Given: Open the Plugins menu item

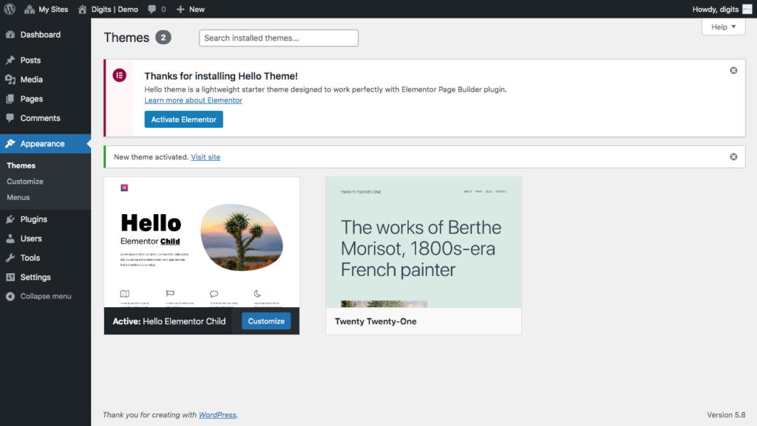Looking at the screenshot, I should (x=45, y=219).
